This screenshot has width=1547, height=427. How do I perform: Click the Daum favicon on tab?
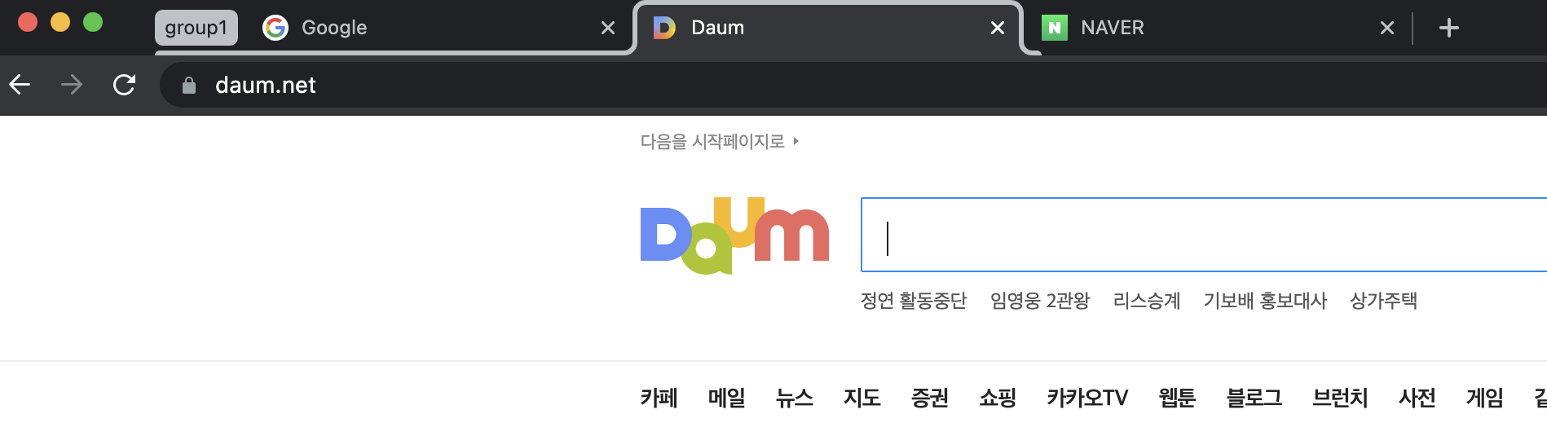pyautogui.click(x=664, y=28)
